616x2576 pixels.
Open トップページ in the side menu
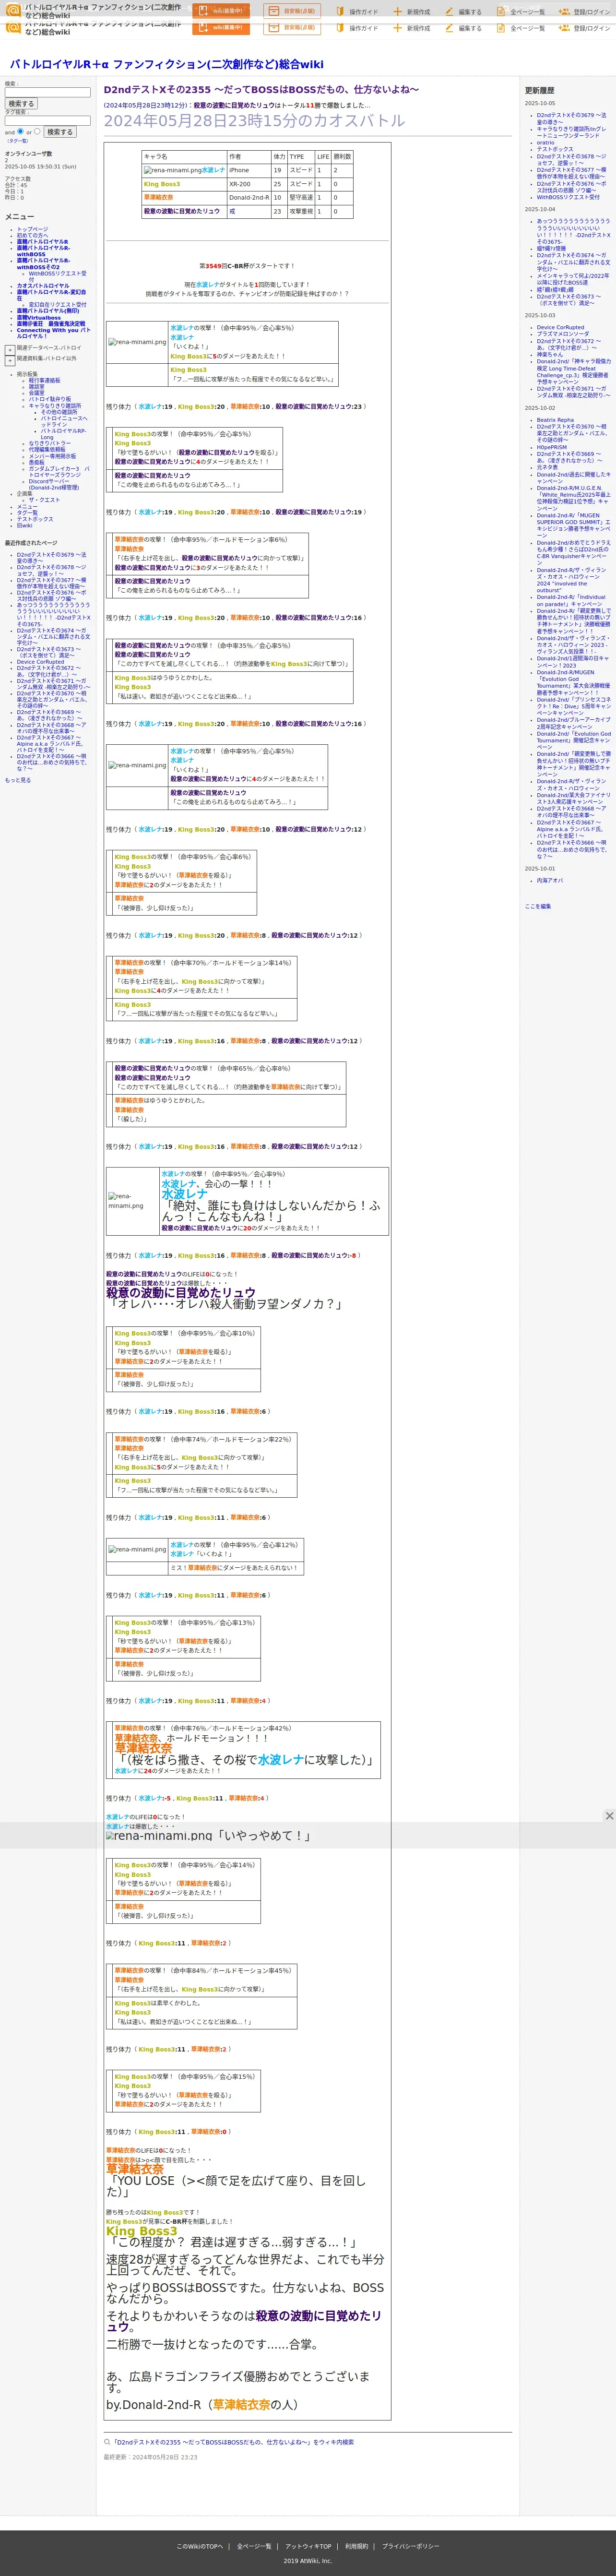pos(32,229)
